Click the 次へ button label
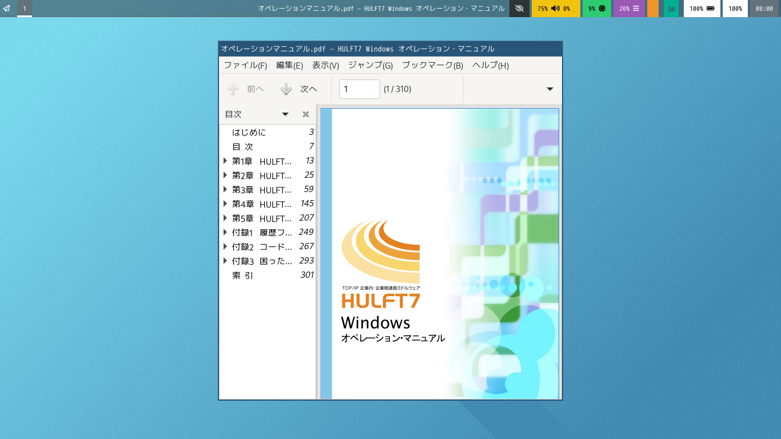Image resolution: width=781 pixels, height=439 pixels. coord(309,89)
